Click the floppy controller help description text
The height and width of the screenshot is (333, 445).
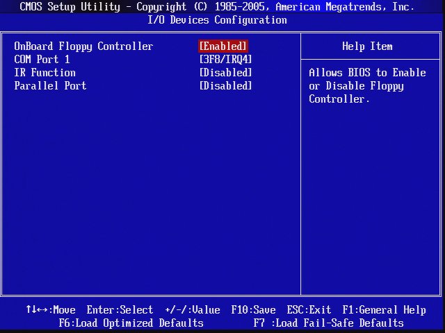click(367, 86)
